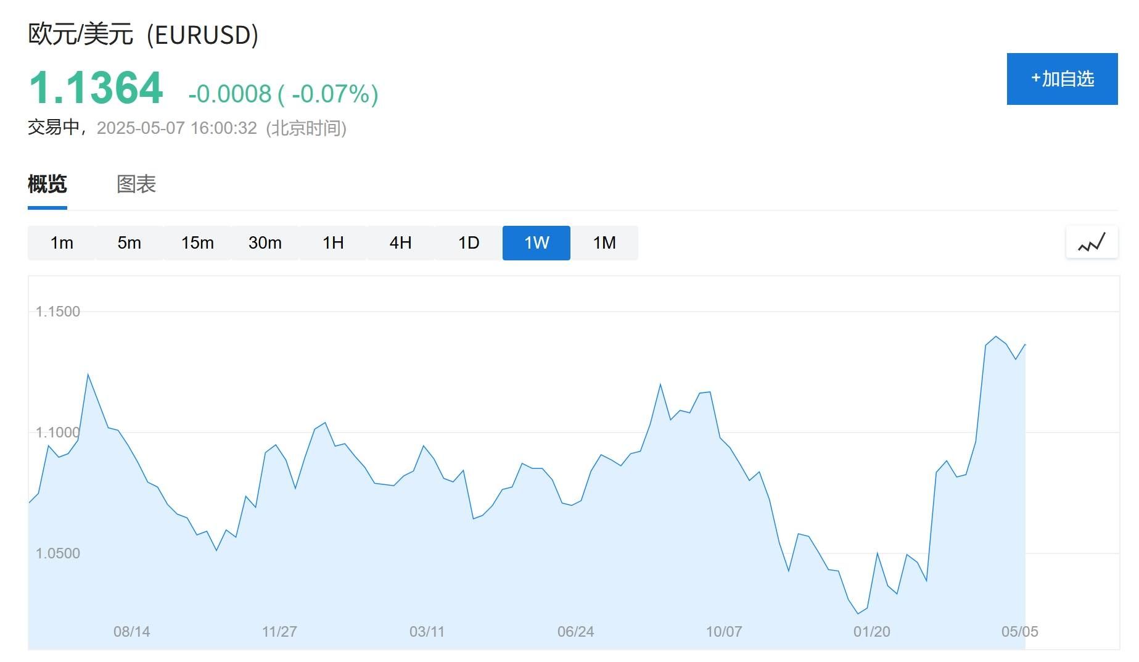Click the line chart type icon
Viewport: 1139px width, 662px height.
1092,242
